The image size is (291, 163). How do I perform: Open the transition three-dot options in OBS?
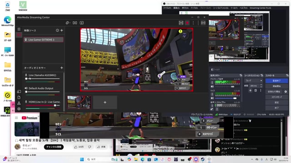click(261, 91)
